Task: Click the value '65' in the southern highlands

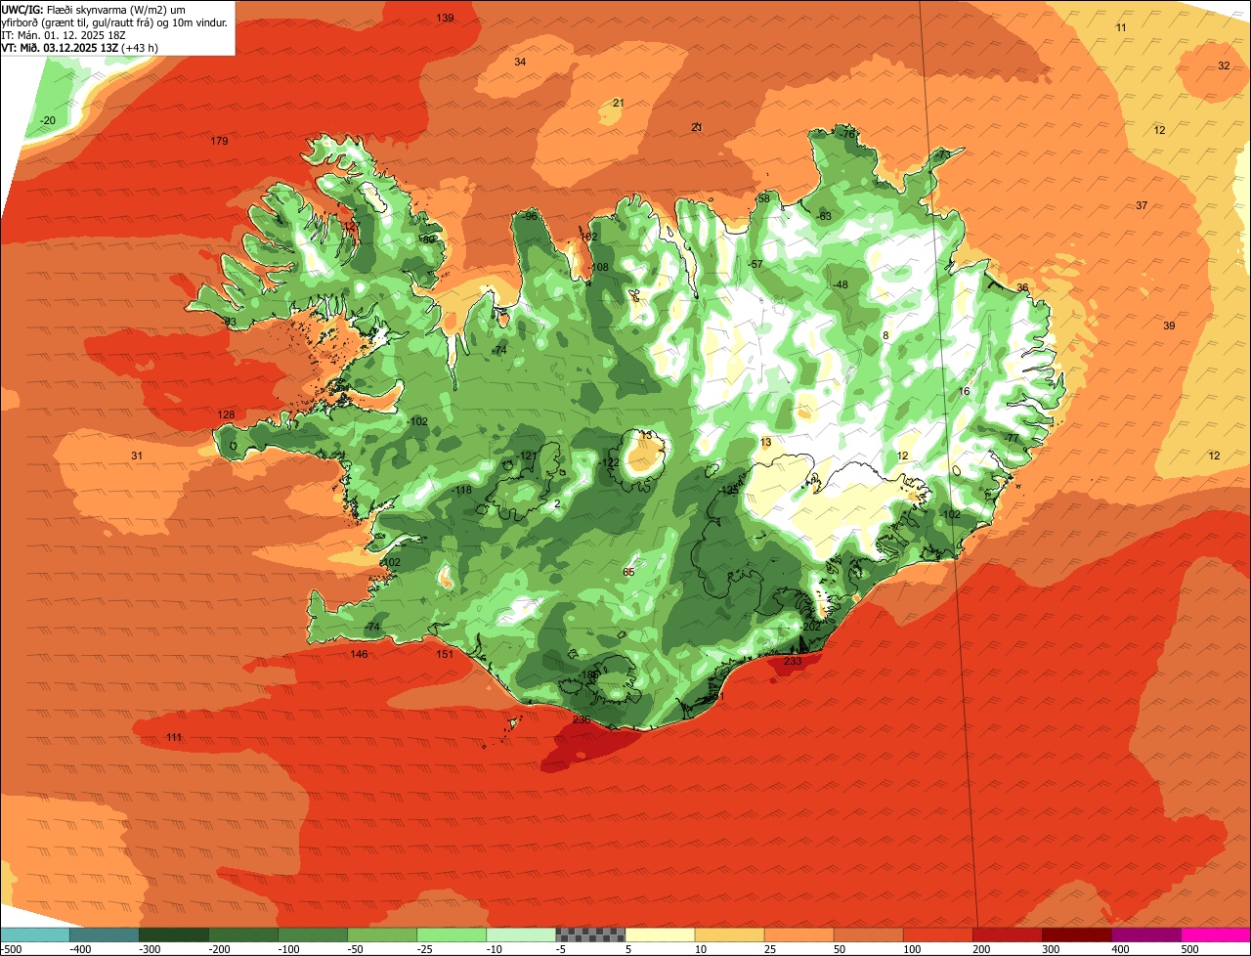Action: 628,573
